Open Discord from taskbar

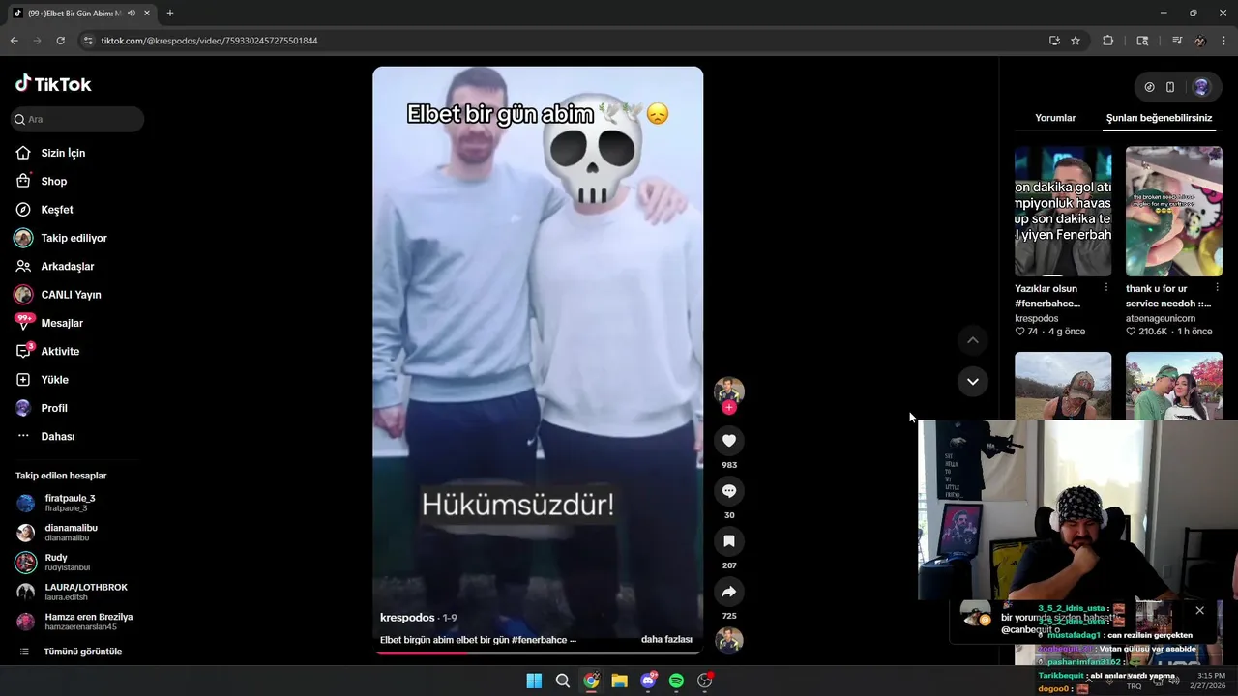click(648, 681)
